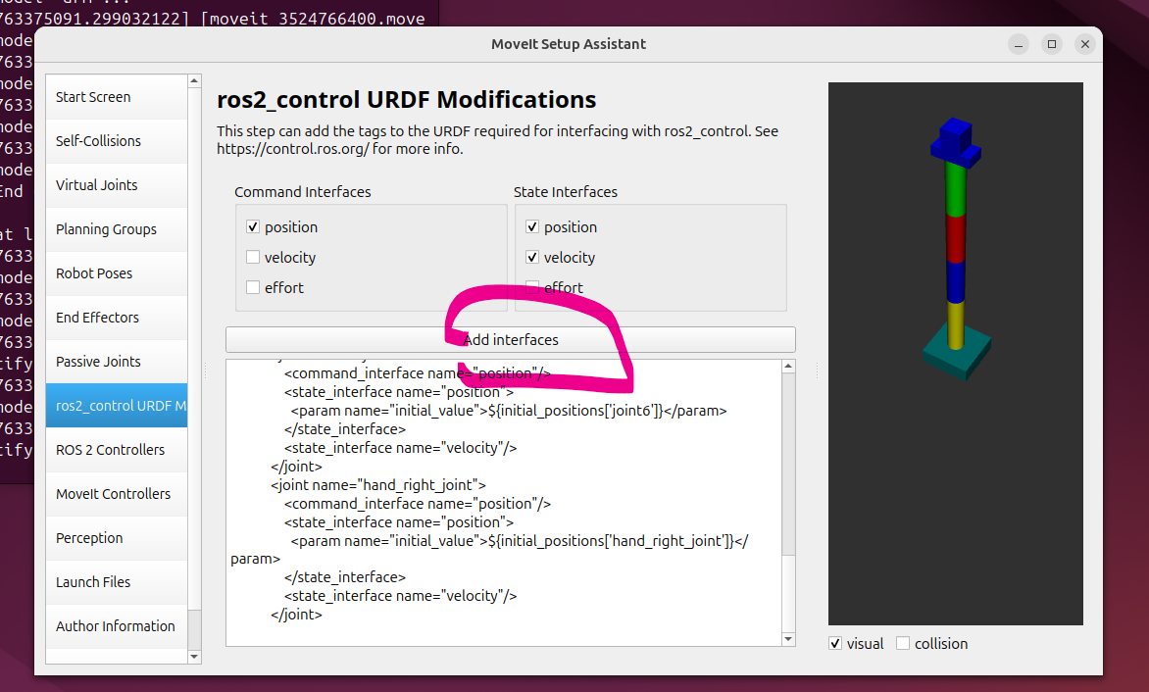Viewport: 1149px width, 692px height.
Task: Open the Perception step
Action: pyautogui.click(x=117, y=537)
